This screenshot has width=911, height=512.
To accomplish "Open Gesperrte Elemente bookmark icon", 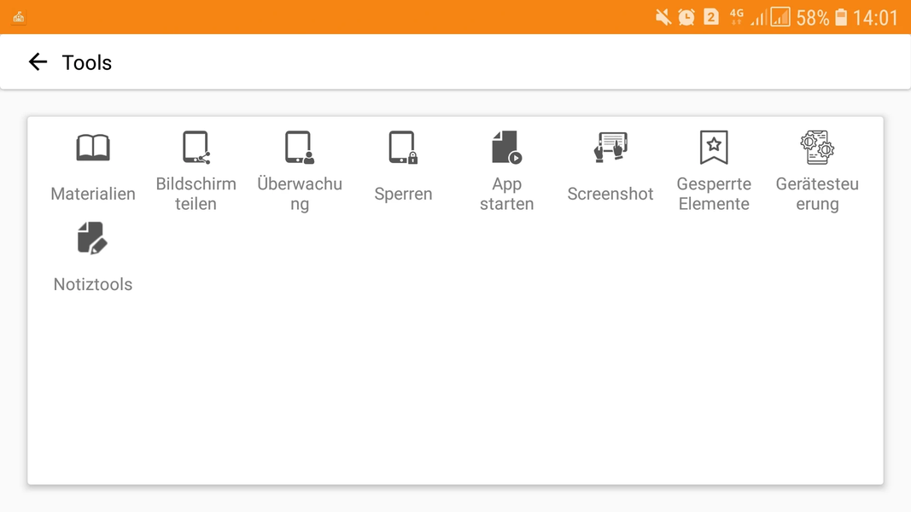I will tap(714, 147).
